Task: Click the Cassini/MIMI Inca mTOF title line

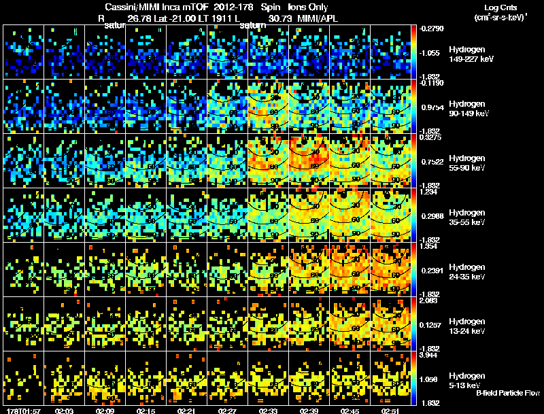Action: click(216, 7)
